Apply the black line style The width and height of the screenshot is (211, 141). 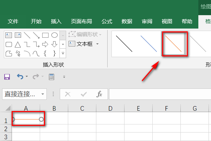tap(124, 44)
